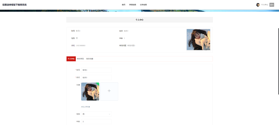Screen dimensions: 279x125
Task: Open the second top navigation item
Action: tap(133, 5)
